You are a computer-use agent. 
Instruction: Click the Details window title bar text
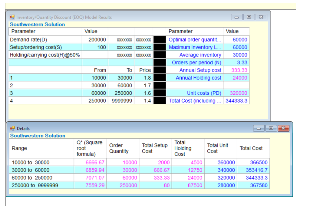pyautogui.click(x=23, y=129)
